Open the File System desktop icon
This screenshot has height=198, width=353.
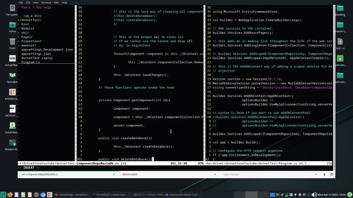coord(12,8)
